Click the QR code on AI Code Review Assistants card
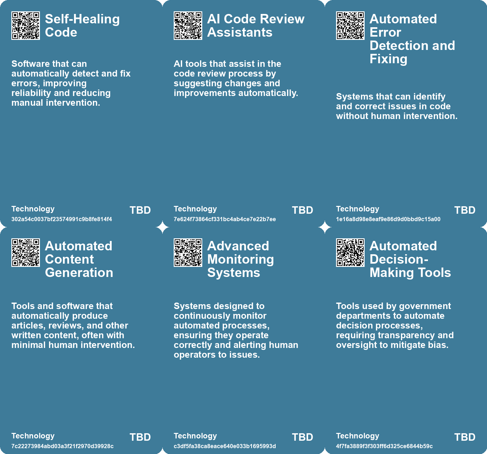This screenshot has width=487, height=454. [188, 26]
